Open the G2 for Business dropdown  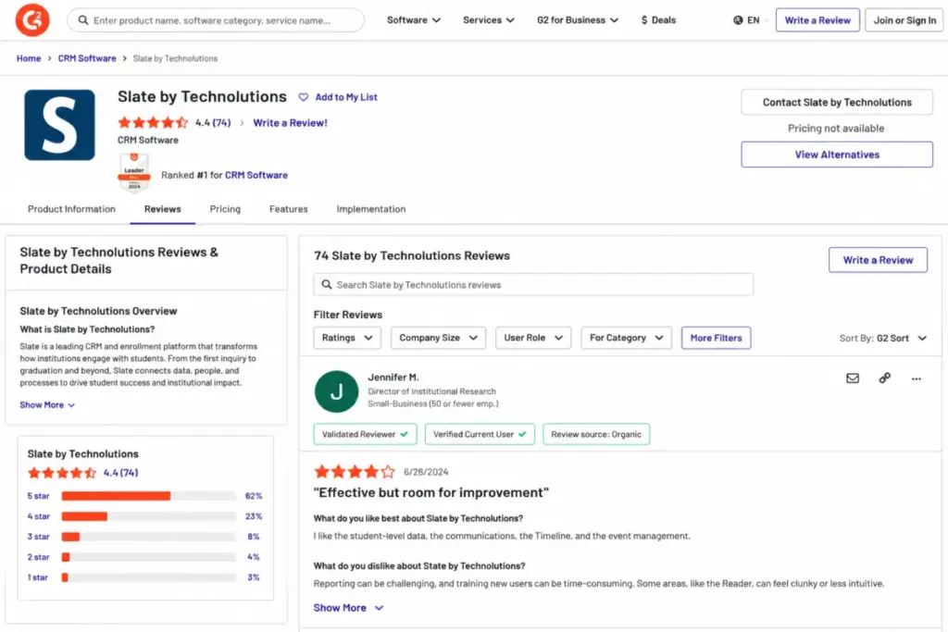click(578, 20)
